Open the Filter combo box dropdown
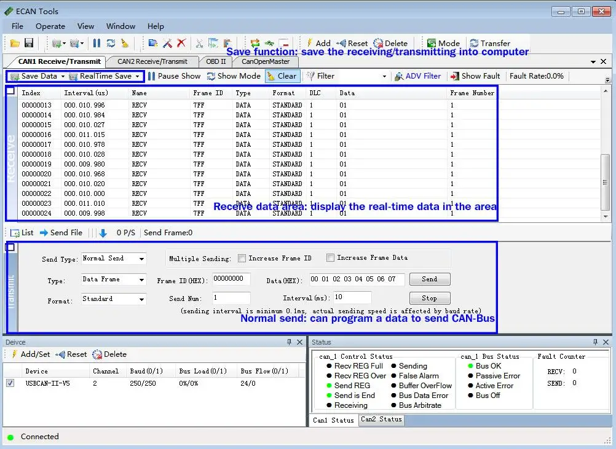The image size is (616, 449). 384,77
